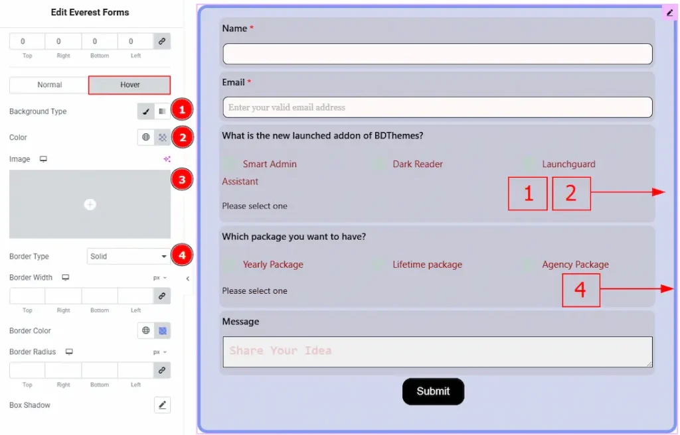Screen dimensions: 680x435
Task: Open the Border Width px unit dropdown
Action: click(x=160, y=278)
